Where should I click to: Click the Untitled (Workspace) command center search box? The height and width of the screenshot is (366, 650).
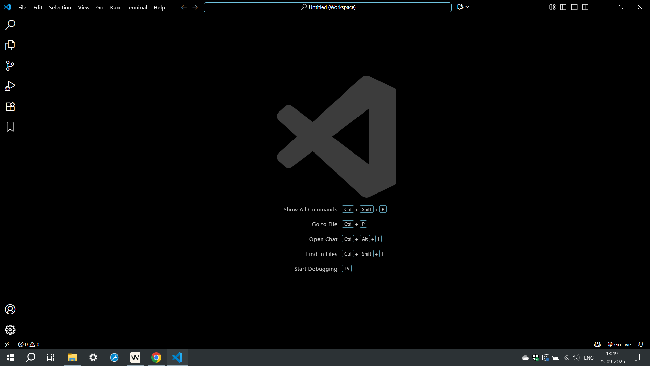(327, 7)
